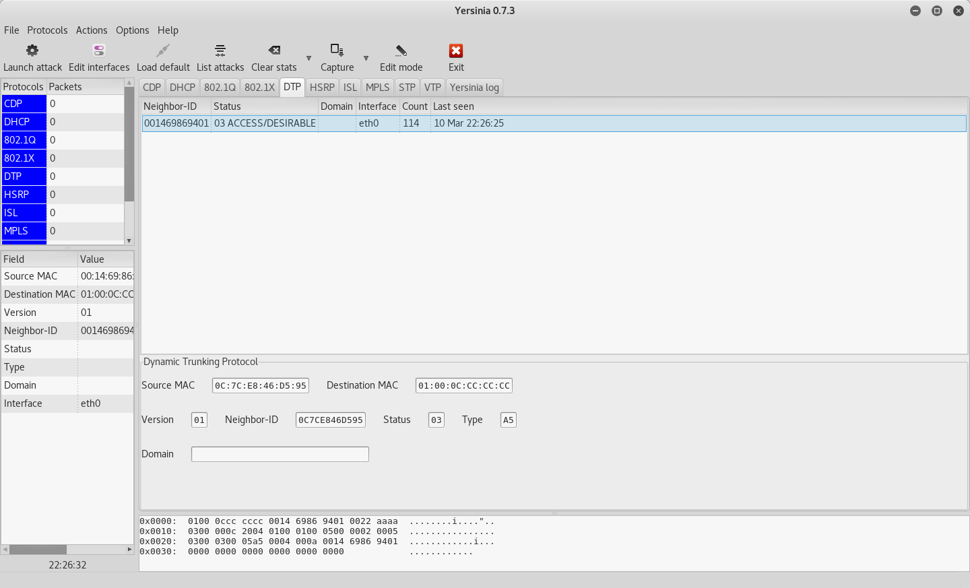
Task: Sort by the Status column header
Action: pyautogui.click(x=265, y=106)
